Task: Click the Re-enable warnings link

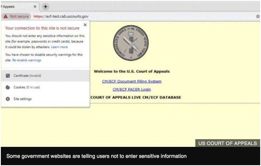Action: tap(27, 60)
